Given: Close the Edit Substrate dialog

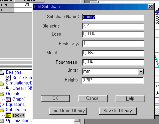Looking at the screenshot, I should tap(150, 7).
